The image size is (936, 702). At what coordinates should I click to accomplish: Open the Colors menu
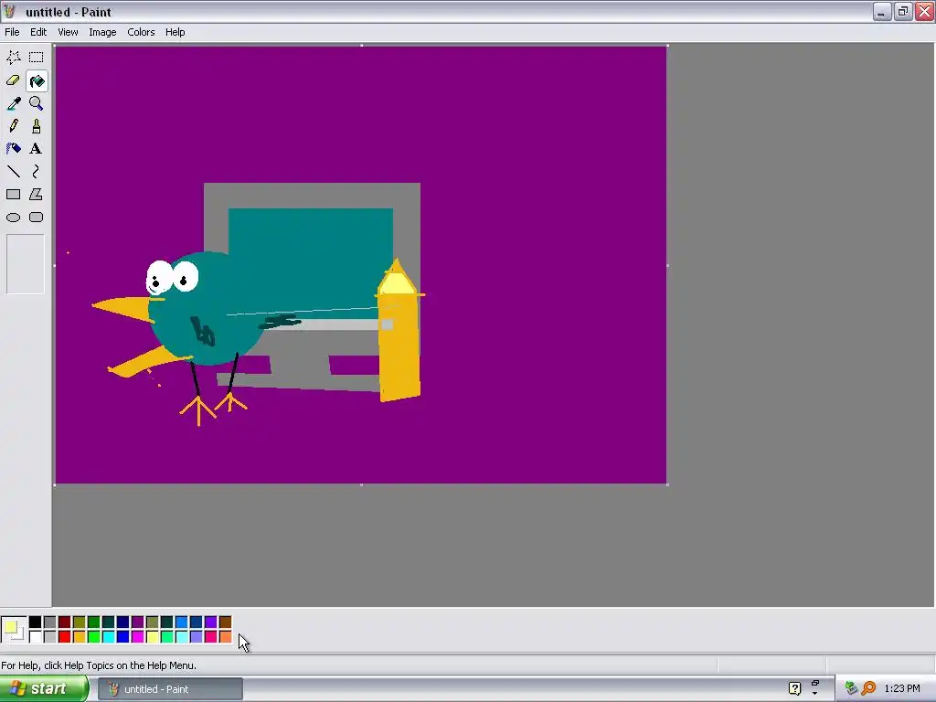pos(141,32)
